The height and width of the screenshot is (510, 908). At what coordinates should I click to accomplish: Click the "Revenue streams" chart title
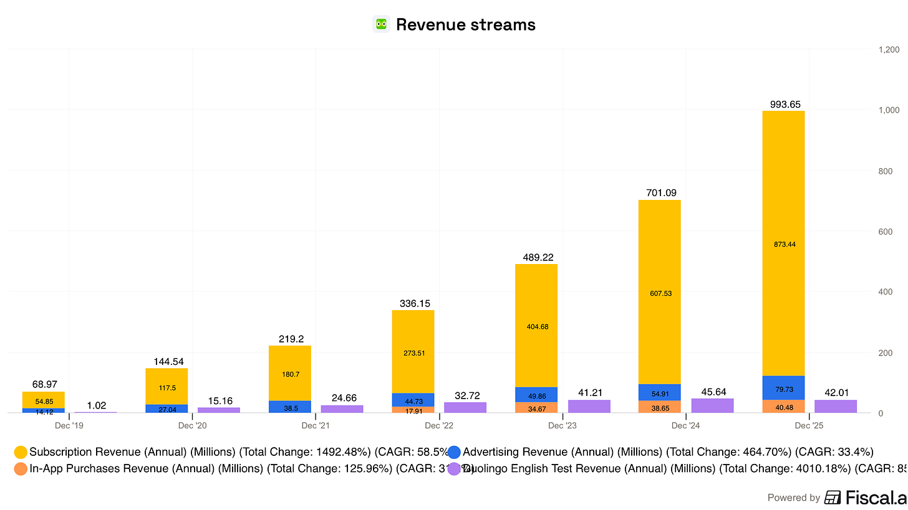466,24
